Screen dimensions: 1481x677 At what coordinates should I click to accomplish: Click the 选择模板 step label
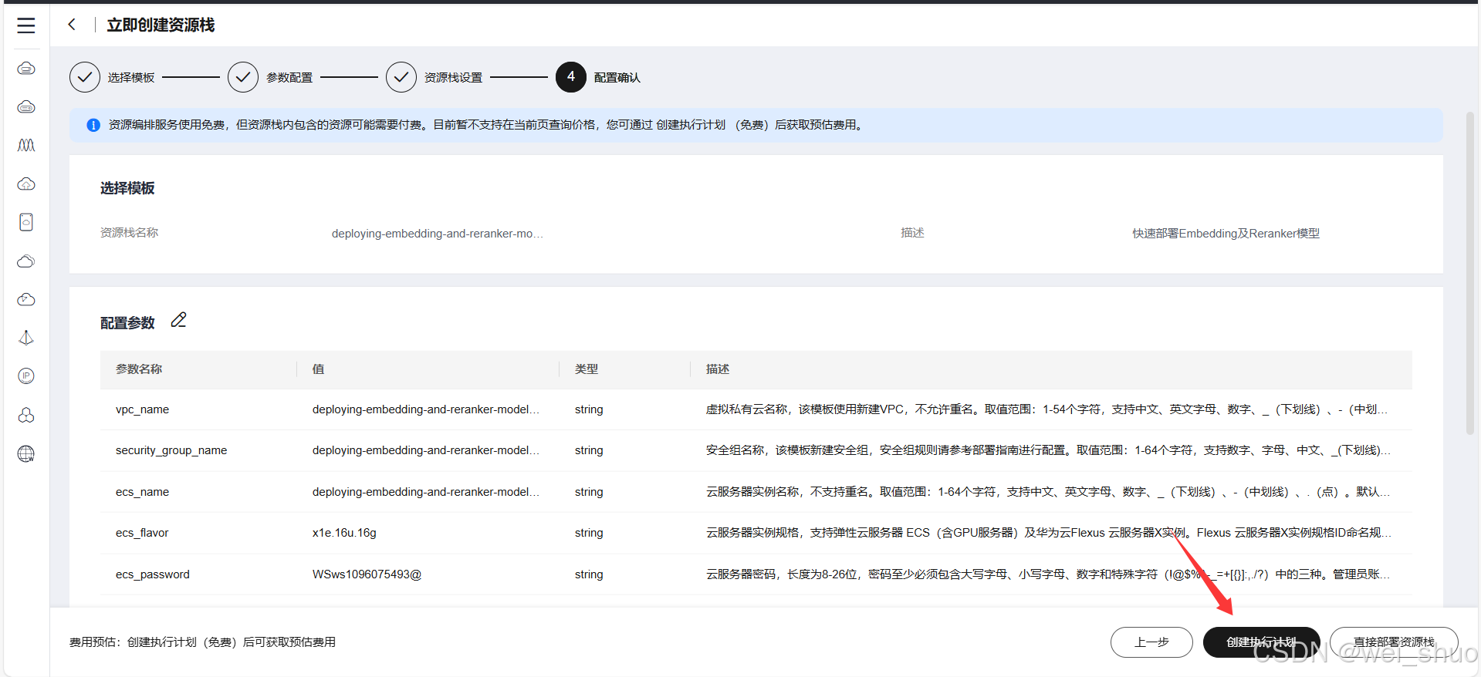[x=131, y=78]
